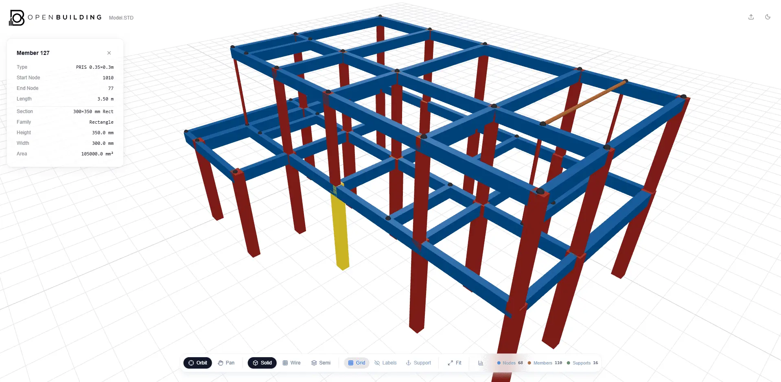This screenshot has width=781, height=382.
Task: Select the orange diagonal brace member
Action: coord(584,103)
